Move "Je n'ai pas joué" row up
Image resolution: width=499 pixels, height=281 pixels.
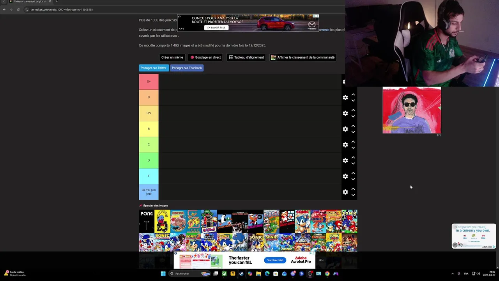click(x=353, y=189)
